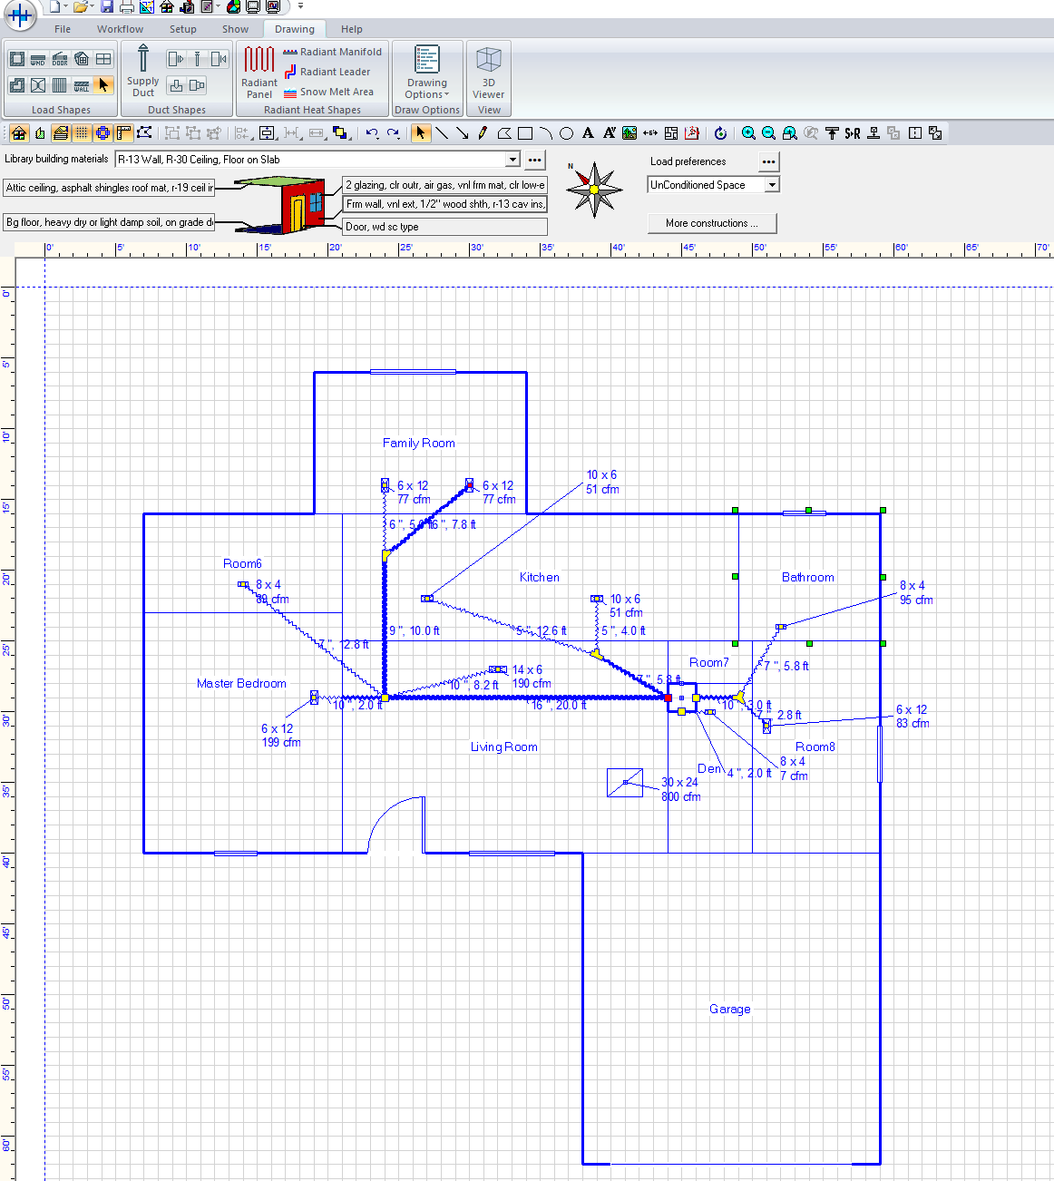Click the Save icon in quick access toolbar

pyautogui.click(x=107, y=7)
